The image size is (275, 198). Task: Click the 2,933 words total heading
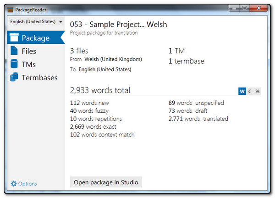[100, 90]
